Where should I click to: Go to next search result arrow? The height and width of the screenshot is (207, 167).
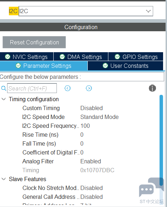pyautogui.click(x=89, y=88)
